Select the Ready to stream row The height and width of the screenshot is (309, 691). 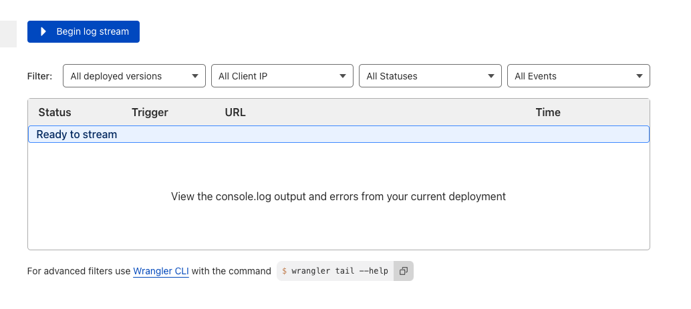[338, 134]
